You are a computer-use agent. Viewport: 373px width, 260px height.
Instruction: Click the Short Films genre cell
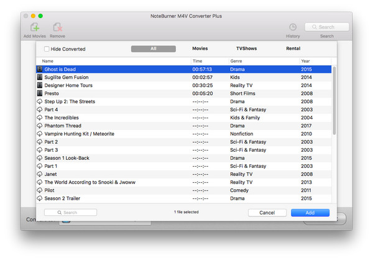[x=242, y=93]
